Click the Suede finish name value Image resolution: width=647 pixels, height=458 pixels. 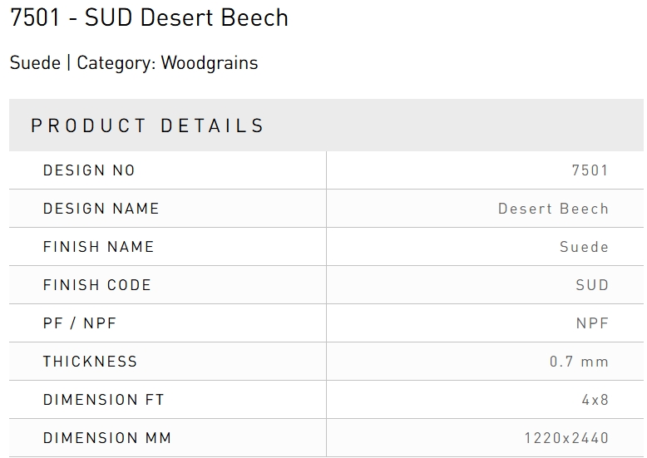click(584, 247)
